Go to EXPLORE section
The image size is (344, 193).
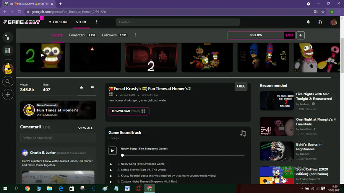tap(58, 22)
